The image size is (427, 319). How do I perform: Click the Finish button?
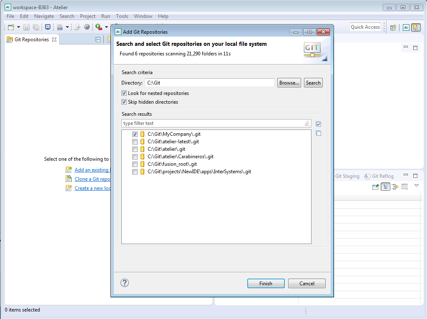coord(266,283)
